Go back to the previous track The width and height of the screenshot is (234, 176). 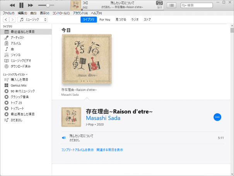pyautogui.click(x=12, y=5)
